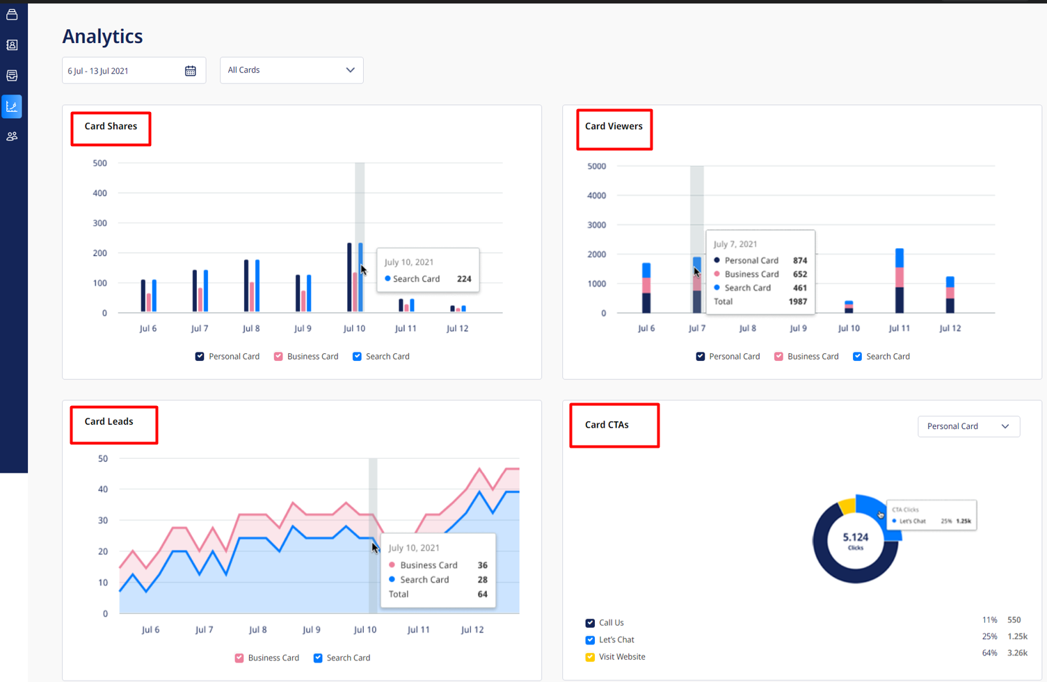Open the cards stack icon in sidebar

click(12, 15)
